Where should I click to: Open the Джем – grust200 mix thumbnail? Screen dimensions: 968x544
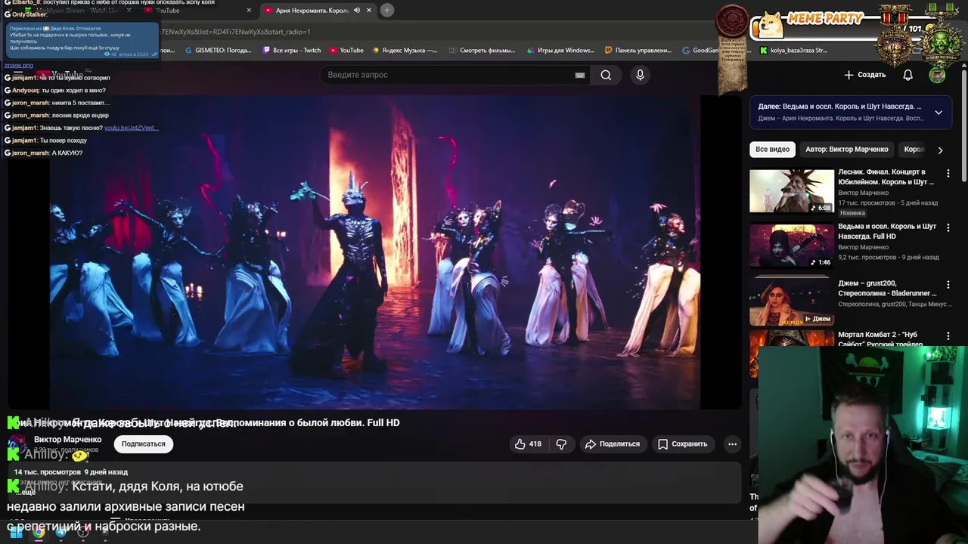pos(791,301)
